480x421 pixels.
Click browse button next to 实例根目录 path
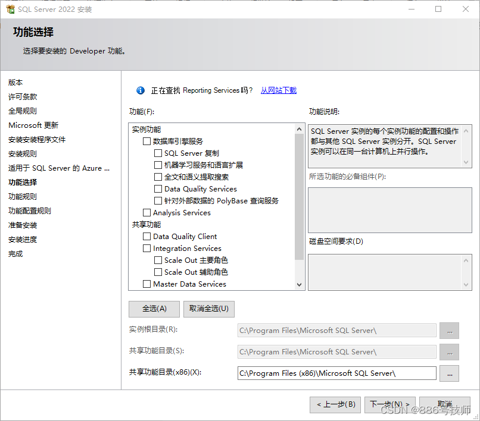450,331
